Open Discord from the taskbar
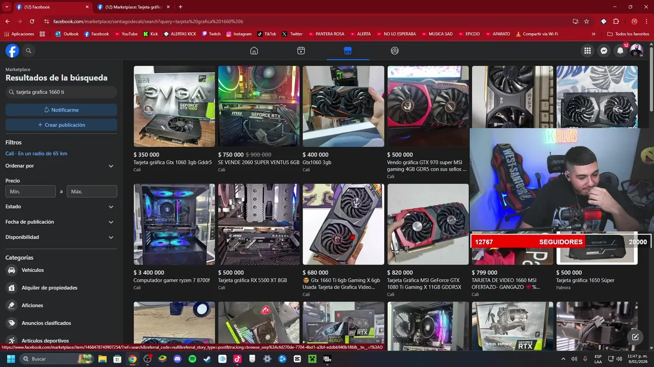Image resolution: width=654 pixels, height=367 pixels. tap(177, 359)
